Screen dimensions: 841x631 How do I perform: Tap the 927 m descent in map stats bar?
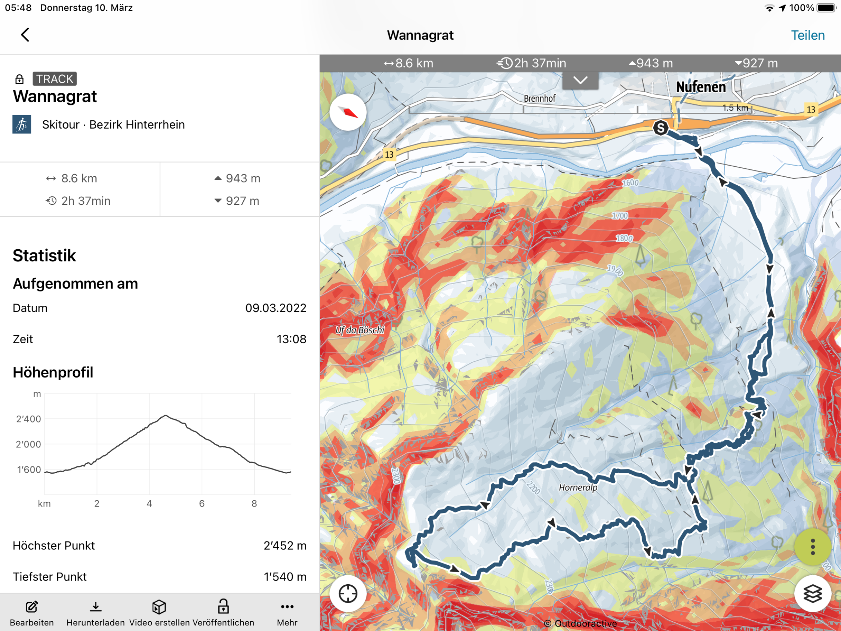pos(756,63)
